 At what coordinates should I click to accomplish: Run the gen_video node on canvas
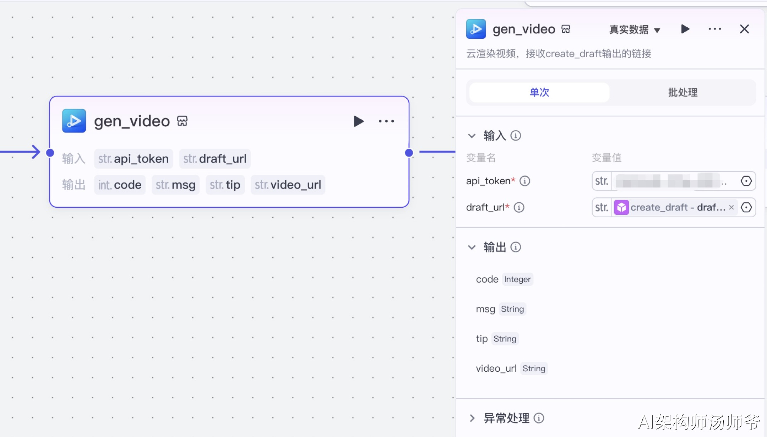coord(359,121)
